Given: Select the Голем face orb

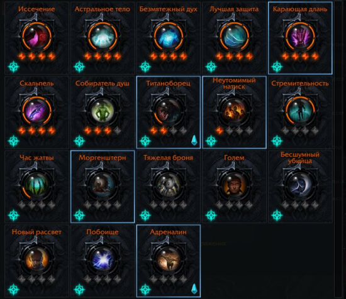Looking at the screenshot, I should (x=234, y=185).
